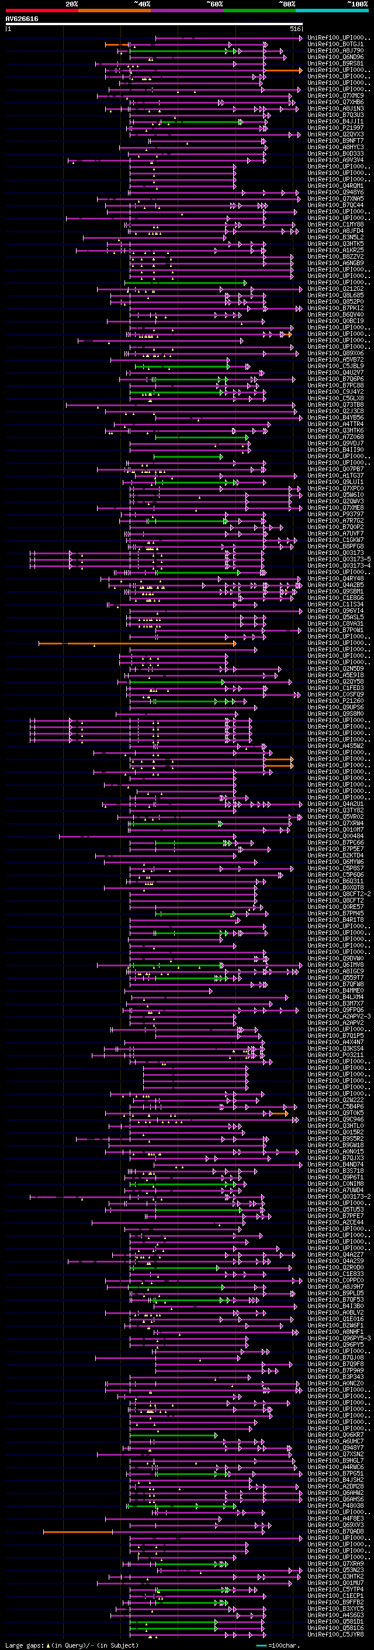
Task: Select the UniRef100_Q4RQM1 label
Action: tap(335, 186)
